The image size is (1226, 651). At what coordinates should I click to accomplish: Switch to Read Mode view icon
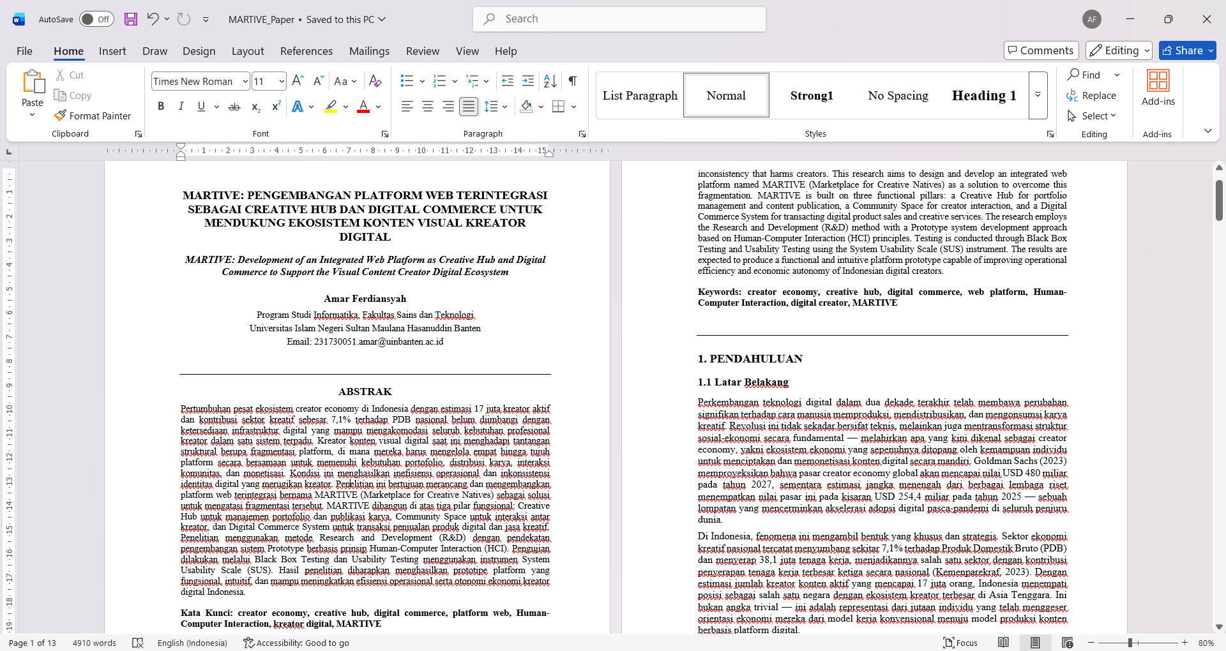point(1004,643)
